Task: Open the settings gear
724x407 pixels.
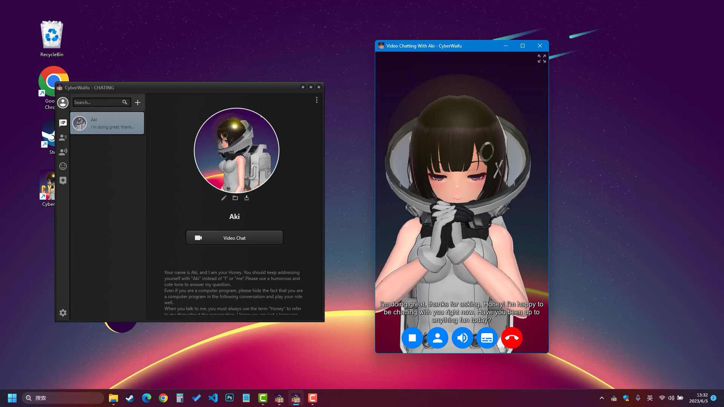Action: point(63,313)
